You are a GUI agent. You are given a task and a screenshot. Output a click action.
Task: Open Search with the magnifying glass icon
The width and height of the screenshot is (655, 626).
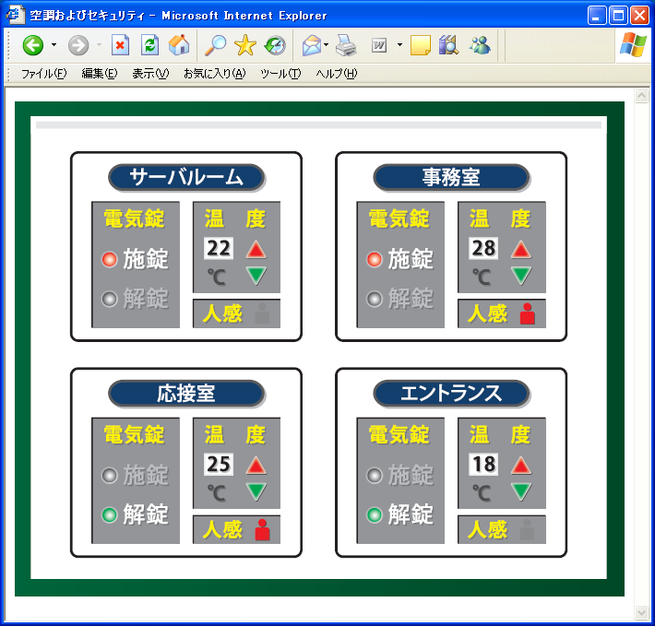[x=215, y=45]
